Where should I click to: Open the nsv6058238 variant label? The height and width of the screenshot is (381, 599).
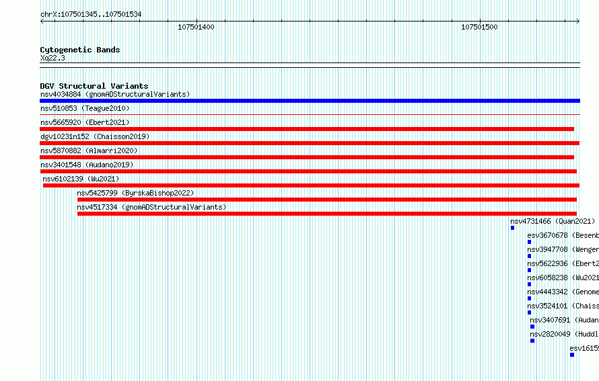(563, 278)
